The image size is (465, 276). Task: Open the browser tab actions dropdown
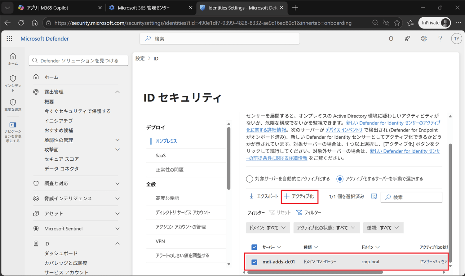(x=7, y=8)
